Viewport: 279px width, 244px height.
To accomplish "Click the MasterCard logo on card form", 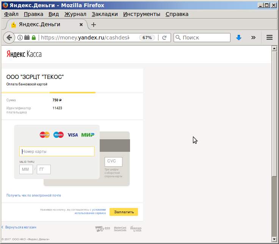I will coord(45,135).
